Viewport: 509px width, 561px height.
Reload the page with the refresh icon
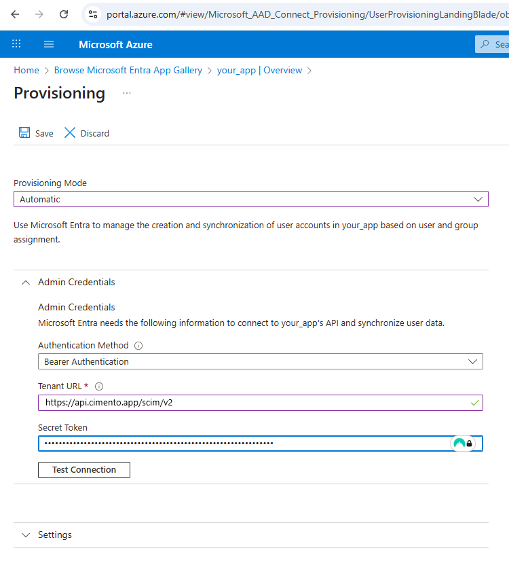point(64,14)
